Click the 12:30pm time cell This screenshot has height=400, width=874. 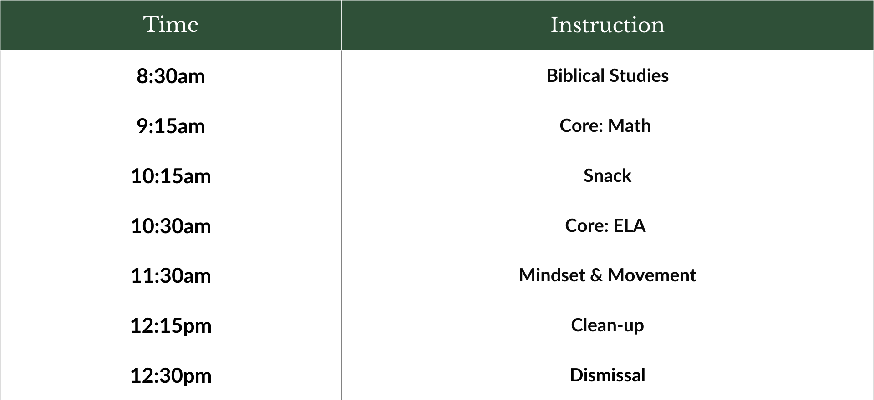click(171, 375)
